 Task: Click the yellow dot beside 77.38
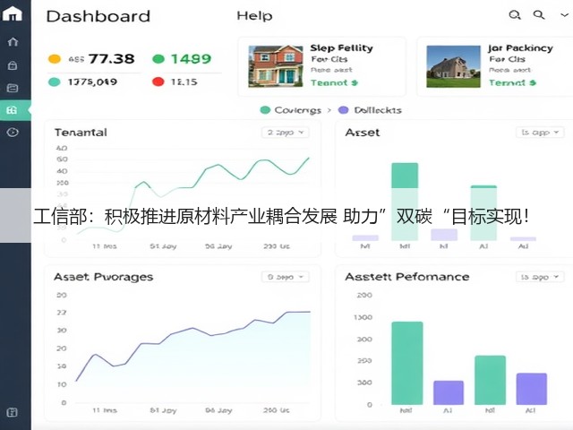coord(55,58)
